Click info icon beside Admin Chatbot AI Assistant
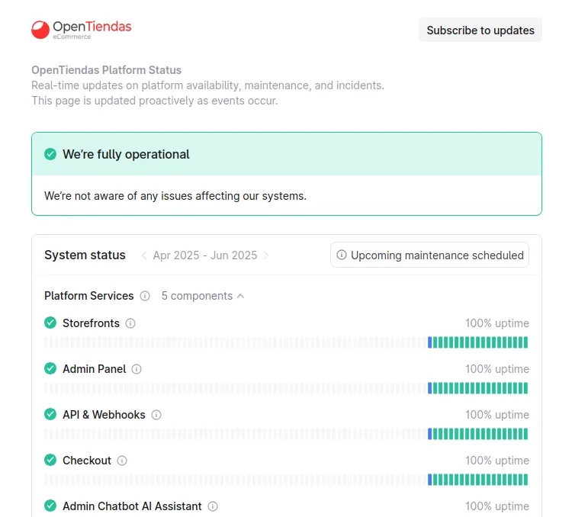The width and height of the screenshot is (572, 517). point(213,506)
